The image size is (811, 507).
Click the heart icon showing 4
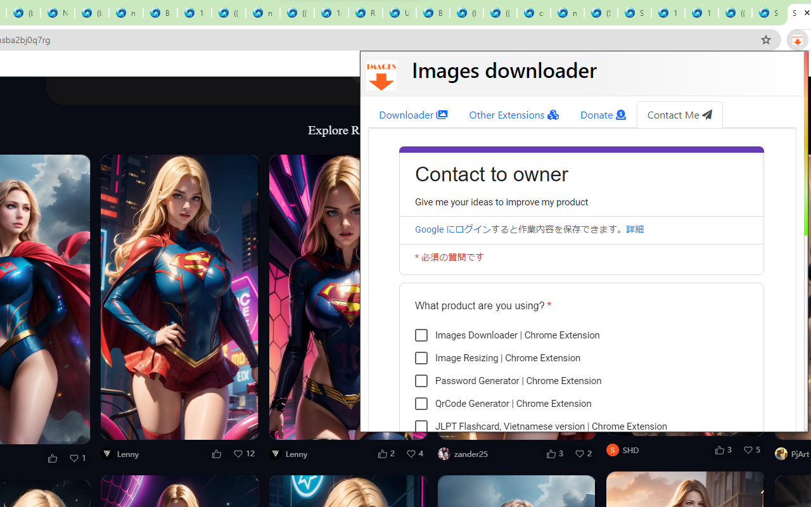[411, 454]
